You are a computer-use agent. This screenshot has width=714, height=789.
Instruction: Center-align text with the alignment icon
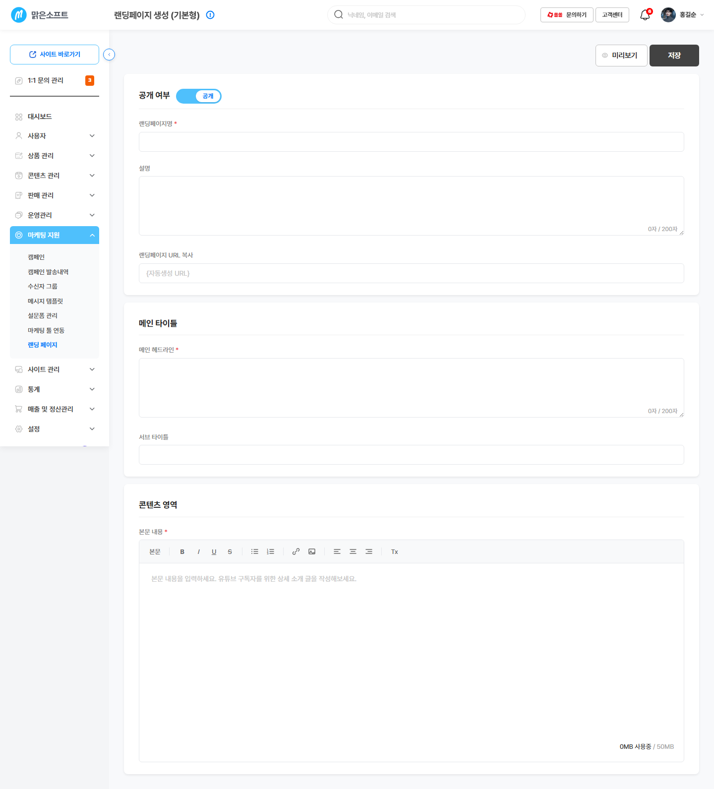pos(353,551)
